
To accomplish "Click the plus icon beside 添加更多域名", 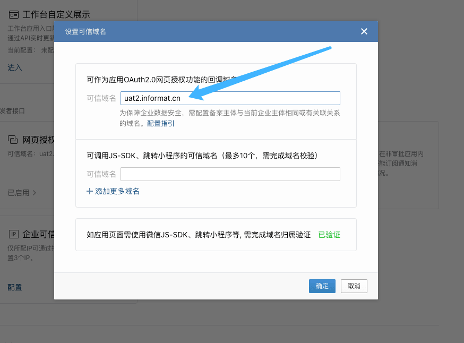I will coord(89,191).
